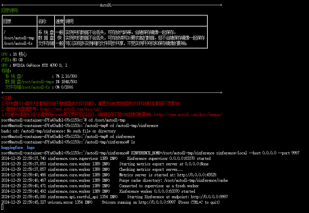
Task: Click the GPU label showing RTX 4090 D
Action: [x=4, y=65]
